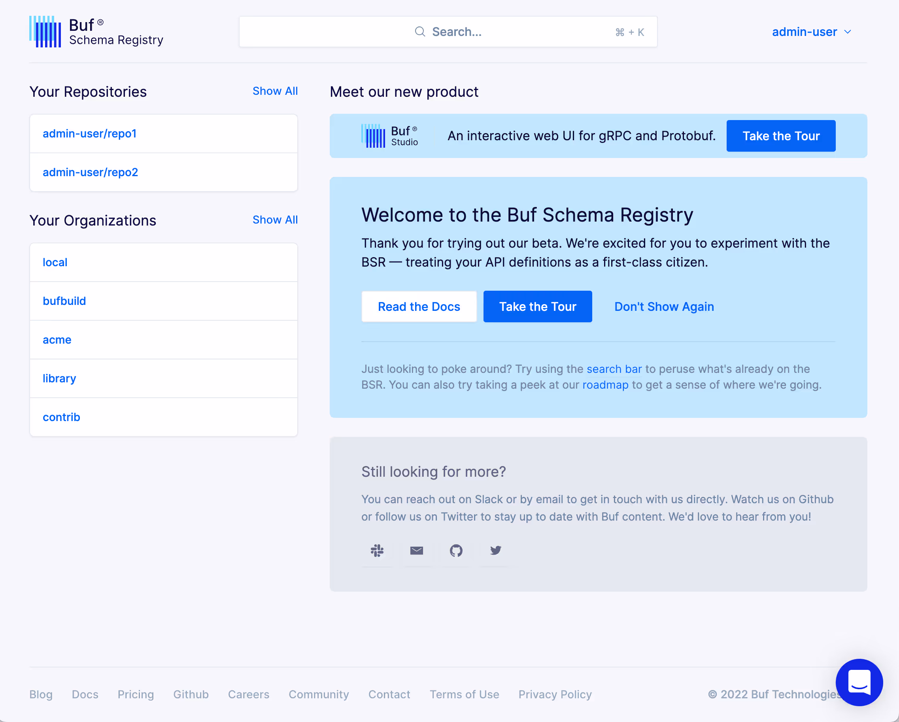The image size is (899, 722).
Task: Show All repositories
Action: 275,91
